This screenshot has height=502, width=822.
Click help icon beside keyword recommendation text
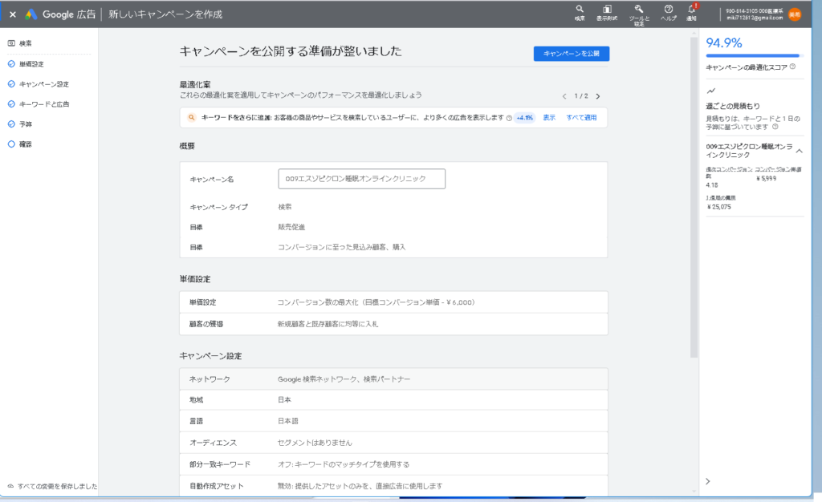509,119
